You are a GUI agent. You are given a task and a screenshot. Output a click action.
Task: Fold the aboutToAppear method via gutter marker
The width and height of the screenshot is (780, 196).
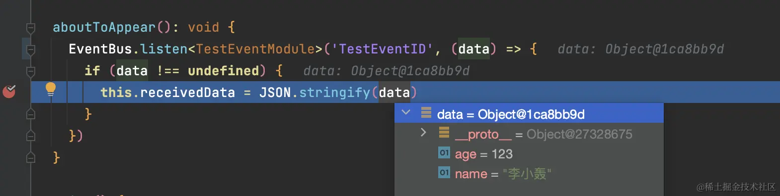(31, 28)
